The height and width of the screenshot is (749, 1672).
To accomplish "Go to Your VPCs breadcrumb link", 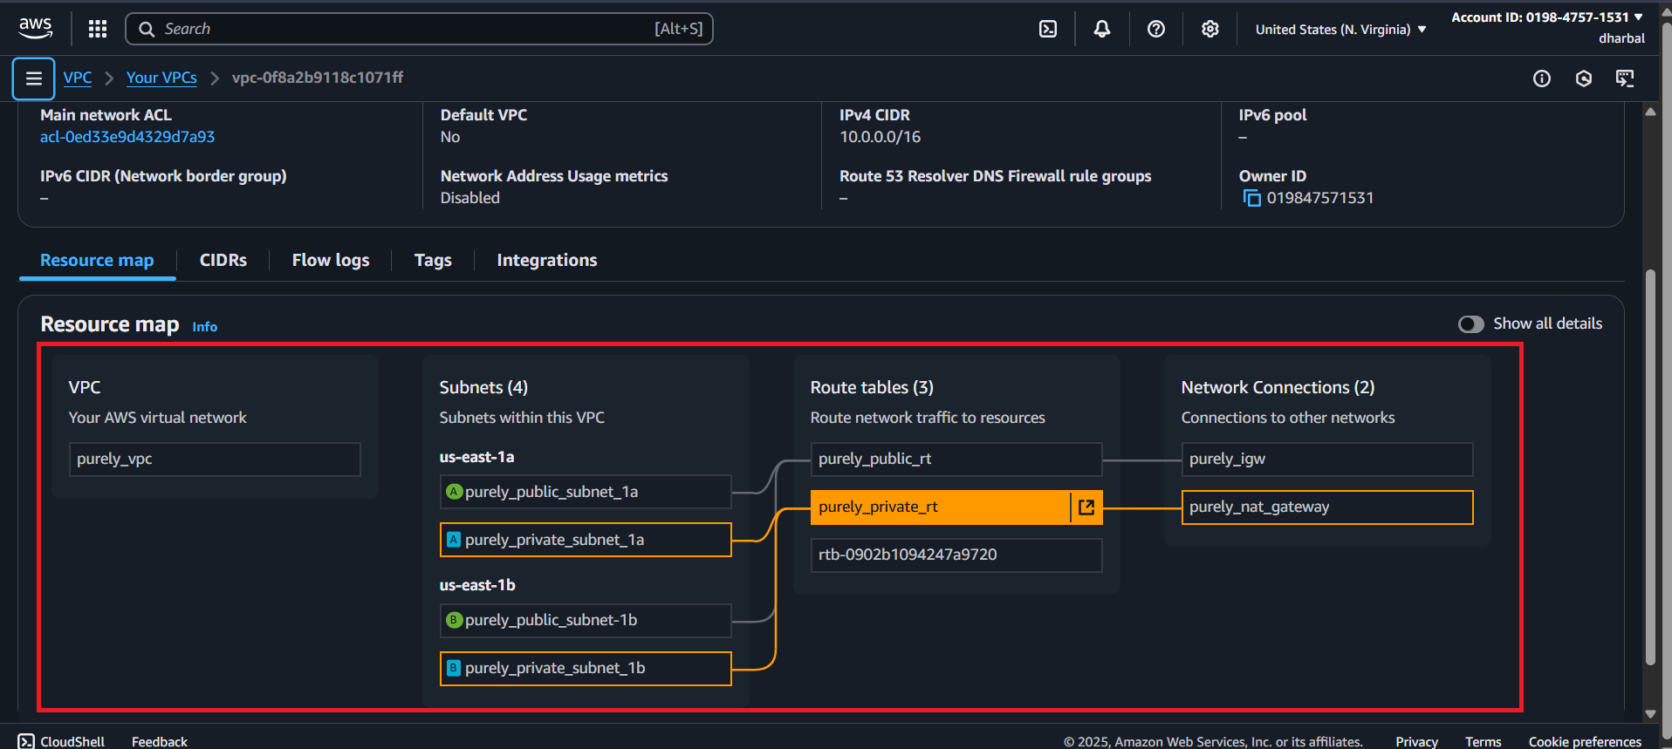I will 161,78.
